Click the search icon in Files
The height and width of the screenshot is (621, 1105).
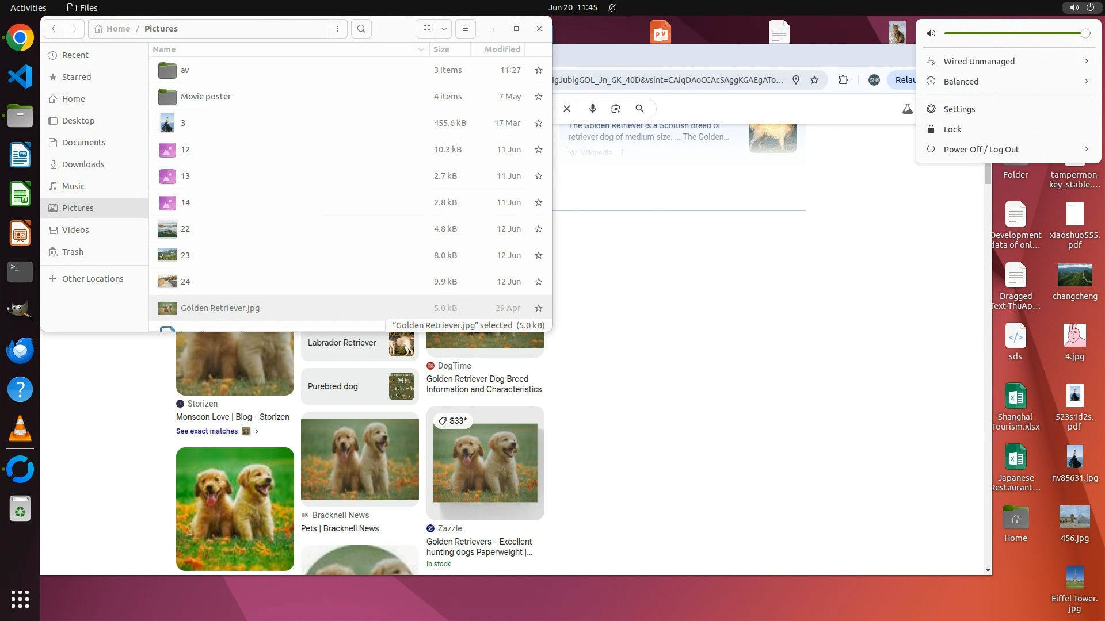tap(361, 29)
